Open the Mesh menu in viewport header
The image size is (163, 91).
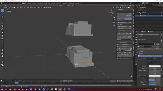[x=28, y=7]
